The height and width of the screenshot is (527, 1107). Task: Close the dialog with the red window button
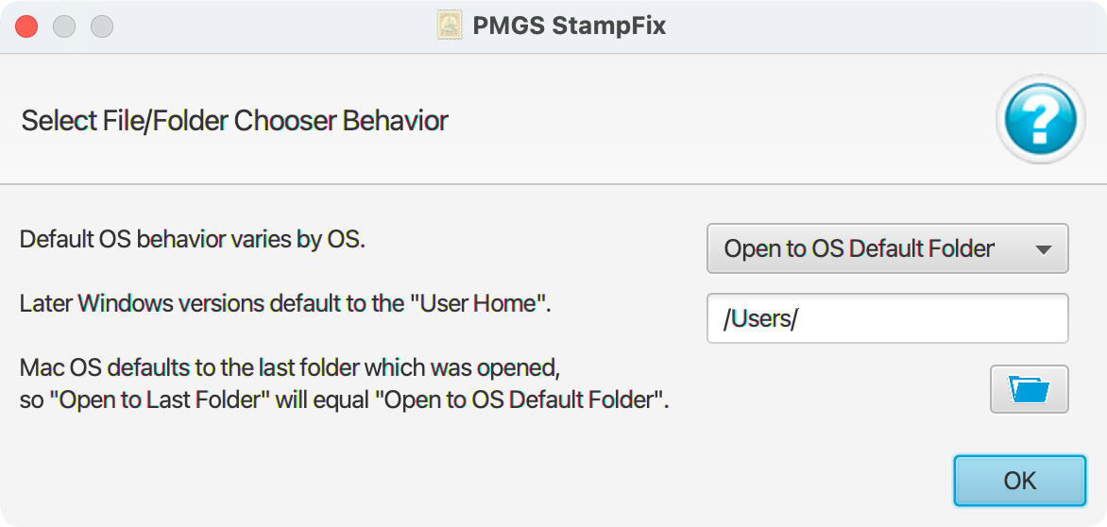[x=26, y=26]
